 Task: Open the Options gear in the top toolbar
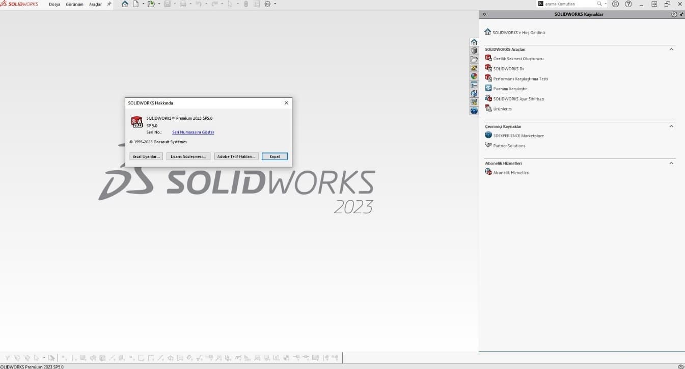(x=267, y=4)
